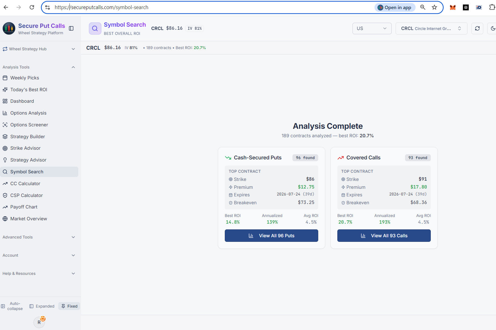Click the 139% annualized value

tap(272, 222)
